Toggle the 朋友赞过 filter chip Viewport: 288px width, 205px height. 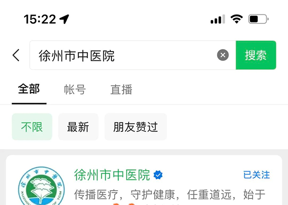(x=135, y=127)
